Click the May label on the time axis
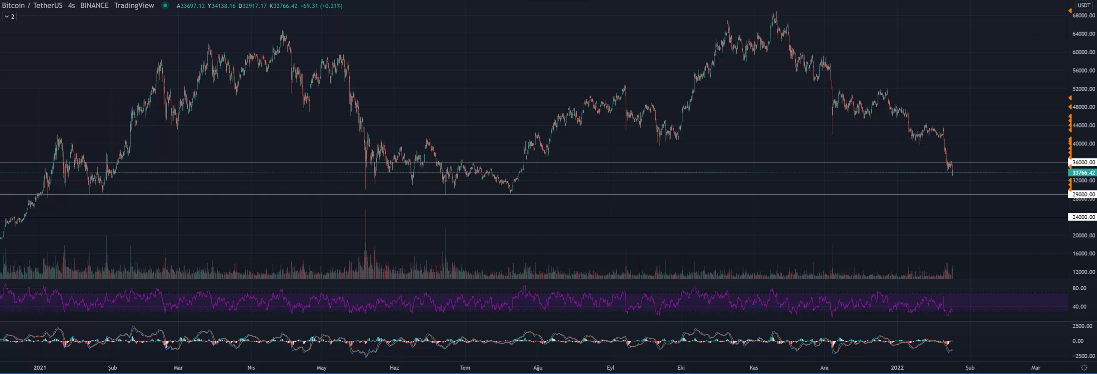1097x374 pixels. point(321,368)
